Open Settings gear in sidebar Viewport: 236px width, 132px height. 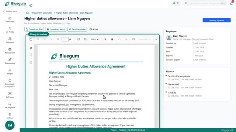[10, 114]
